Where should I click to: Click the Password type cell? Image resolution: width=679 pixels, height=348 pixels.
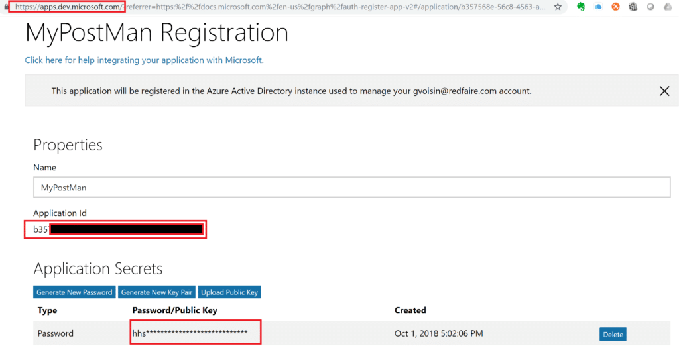click(x=56, y=333)
